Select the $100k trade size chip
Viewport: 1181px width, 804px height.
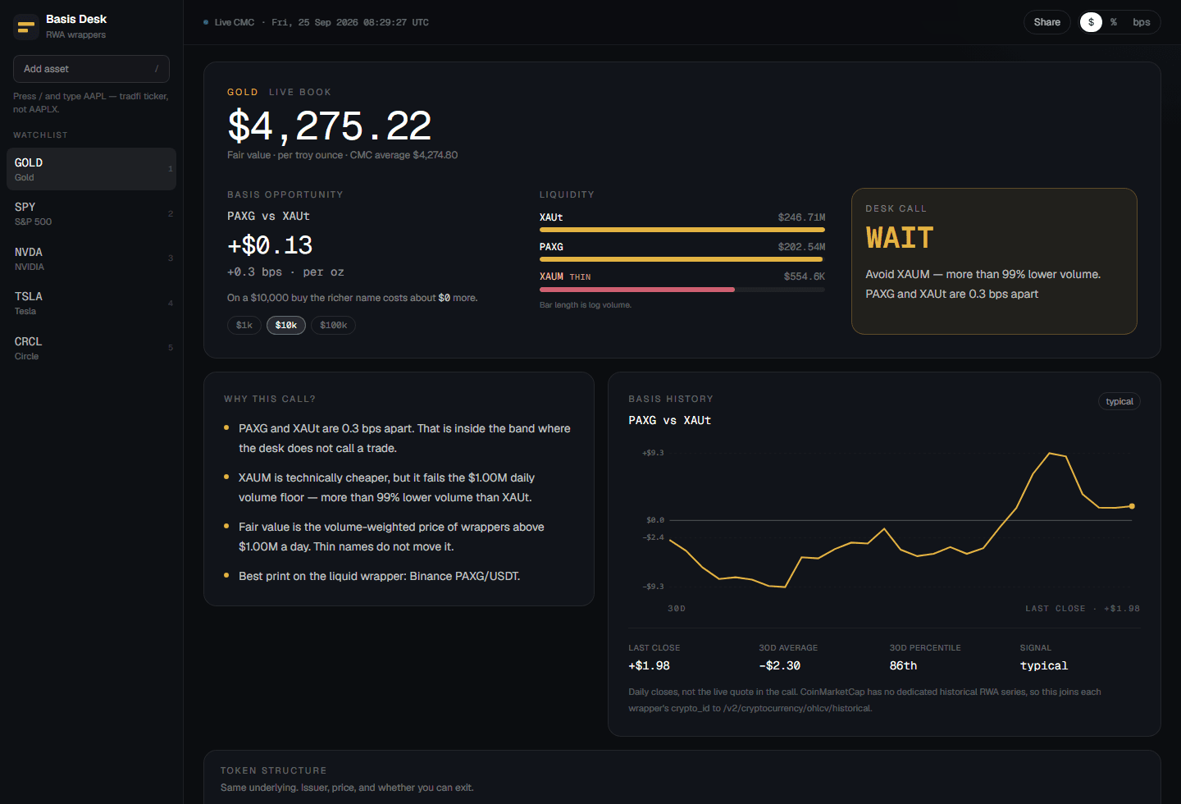click(334, 326)
